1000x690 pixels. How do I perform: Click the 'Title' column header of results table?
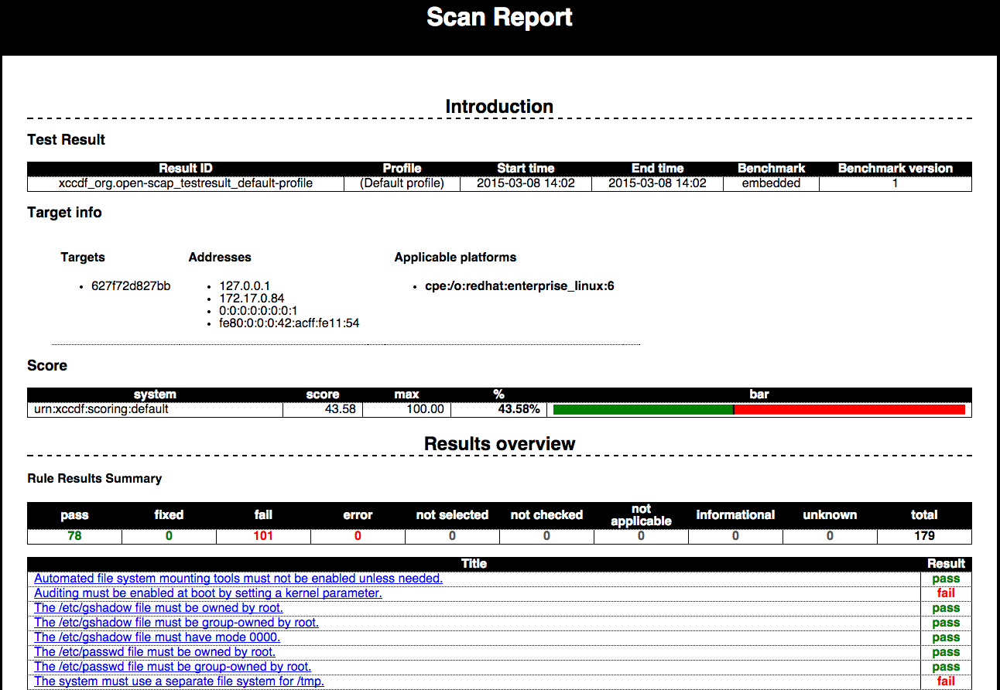[x=474, y=564]
